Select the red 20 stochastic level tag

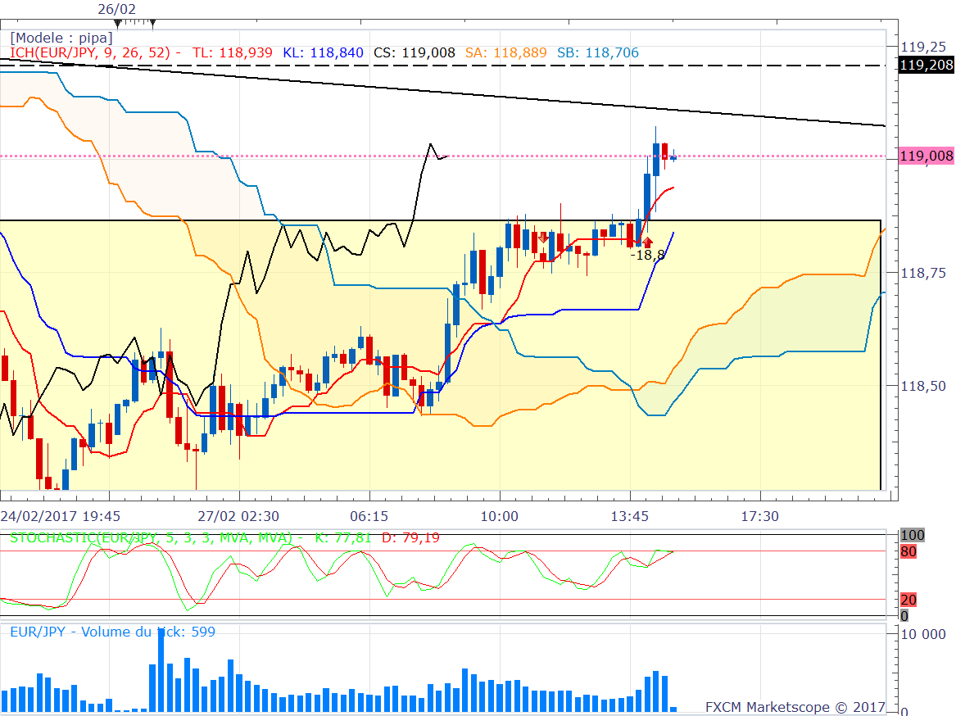click(908, 600)
